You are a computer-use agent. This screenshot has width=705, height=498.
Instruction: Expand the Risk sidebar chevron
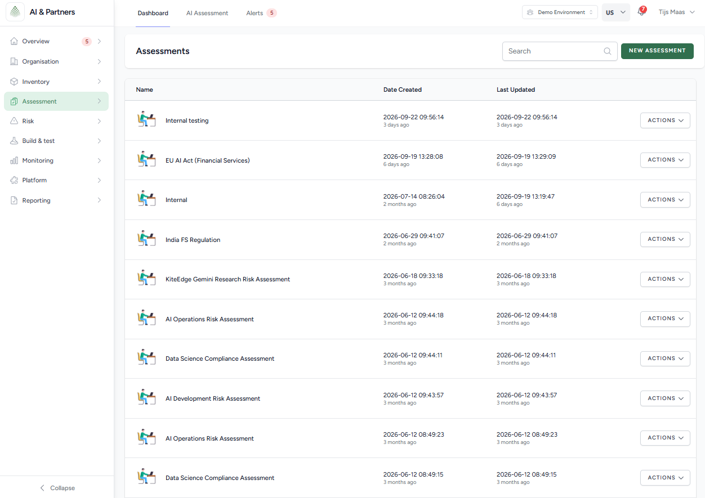100,121
